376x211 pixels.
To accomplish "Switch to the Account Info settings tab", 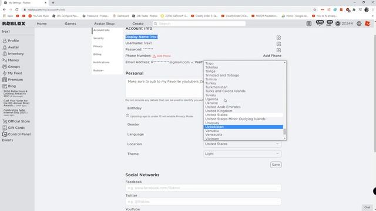I will coord(102,30).
